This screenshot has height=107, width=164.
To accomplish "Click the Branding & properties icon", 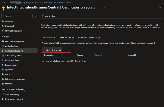I will click(x=3, y=41).
